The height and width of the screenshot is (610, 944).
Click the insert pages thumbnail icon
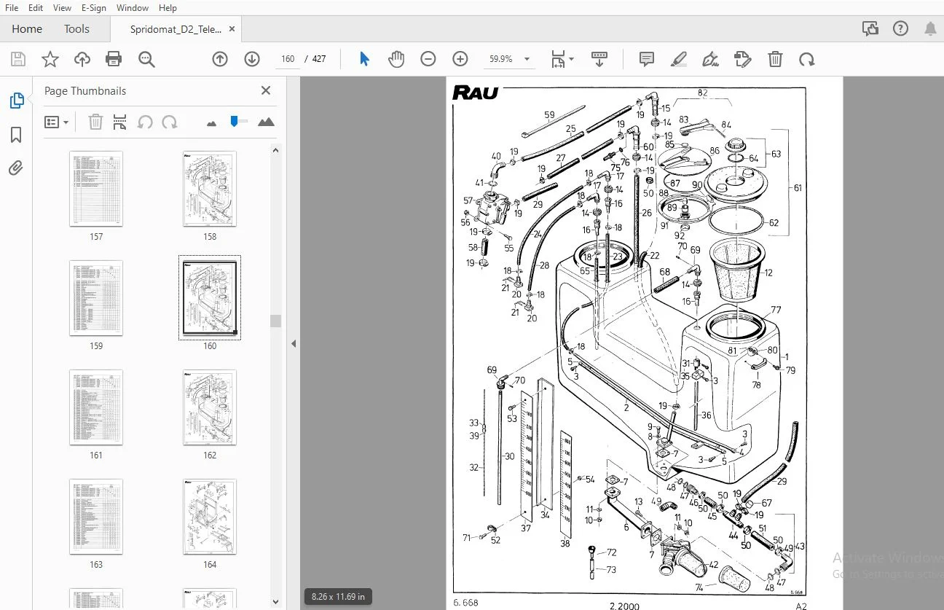(120, 122)
